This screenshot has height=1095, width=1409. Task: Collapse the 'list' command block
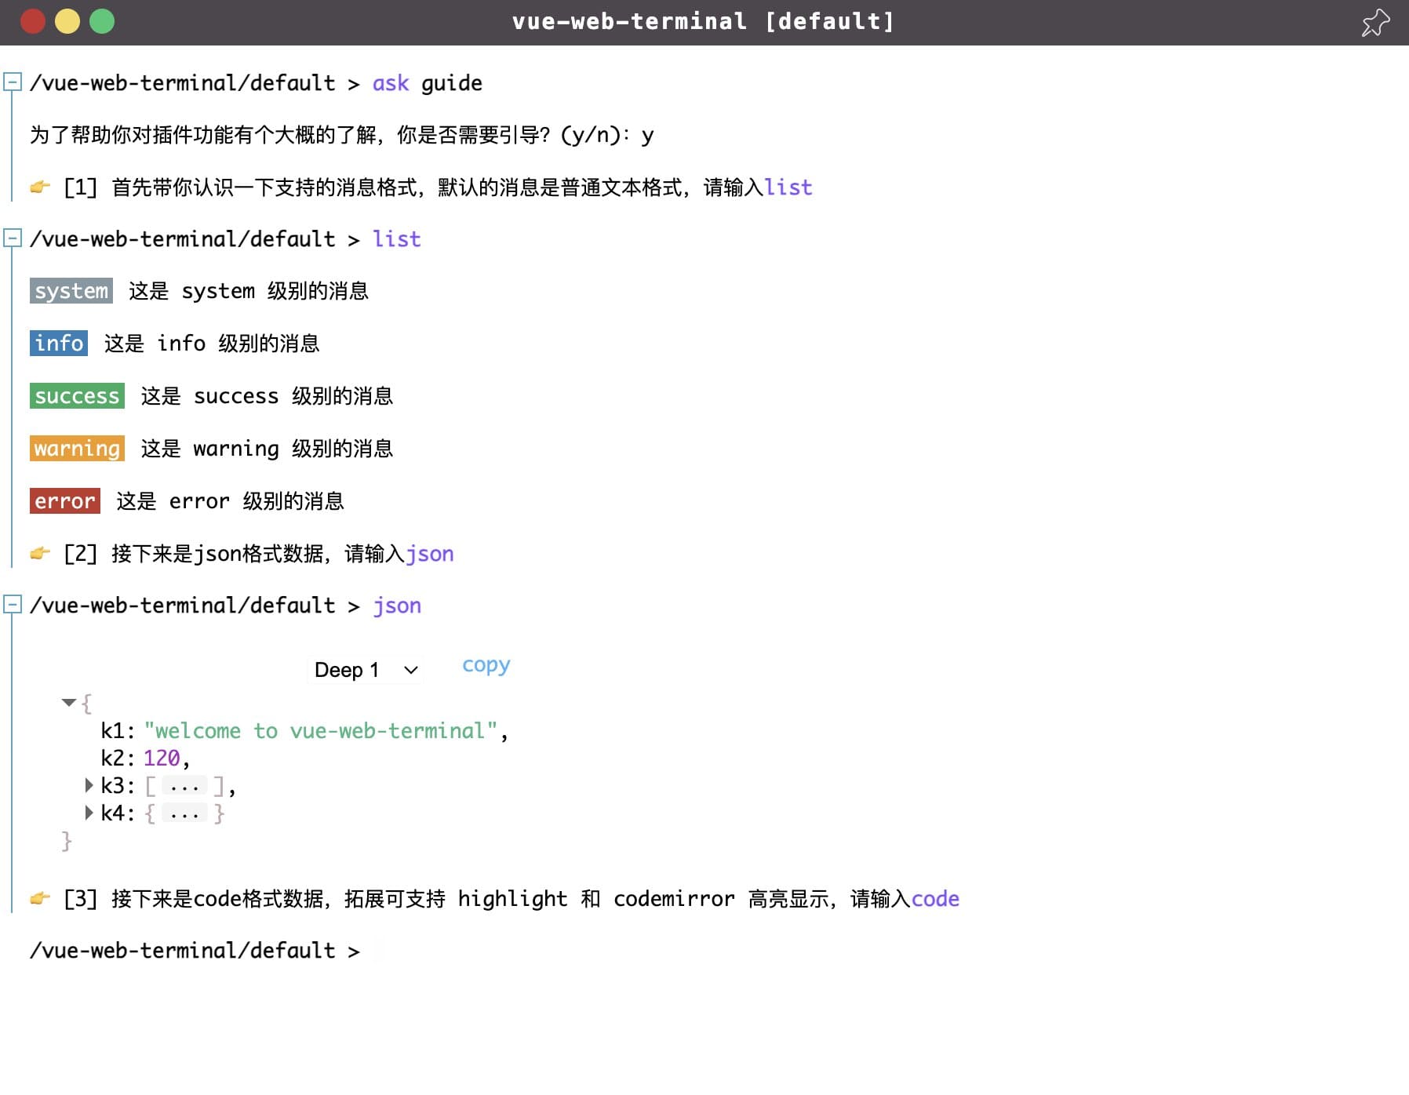point(12,238)
